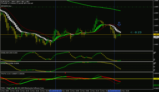Click the 12 Nov 19:38 time label
The height and width of the screenshot is (92, 159).
(125, 91)
